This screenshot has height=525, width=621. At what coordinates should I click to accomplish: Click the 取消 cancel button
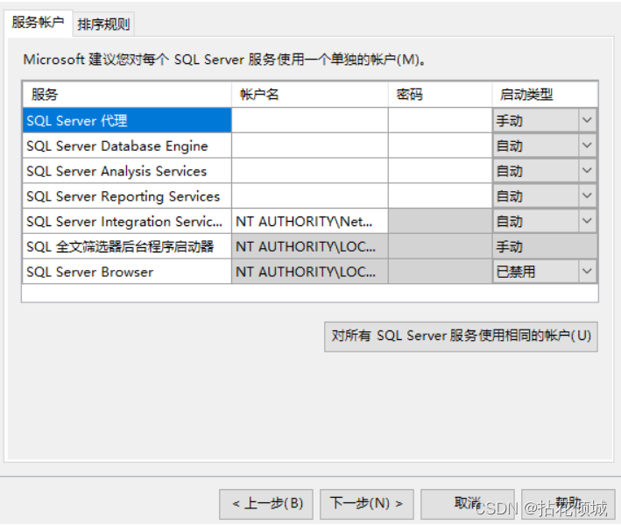pyautogui.click(x=468, y=504)
